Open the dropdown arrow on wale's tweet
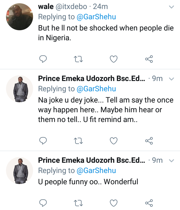This screenshot has height=210, width=180. pos(171,7)
